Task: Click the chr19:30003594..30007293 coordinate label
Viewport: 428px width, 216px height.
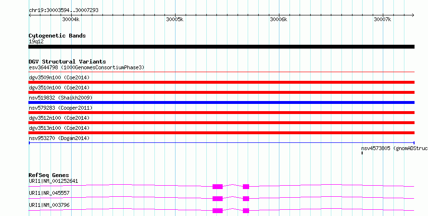Action: (x=63, y=11)
